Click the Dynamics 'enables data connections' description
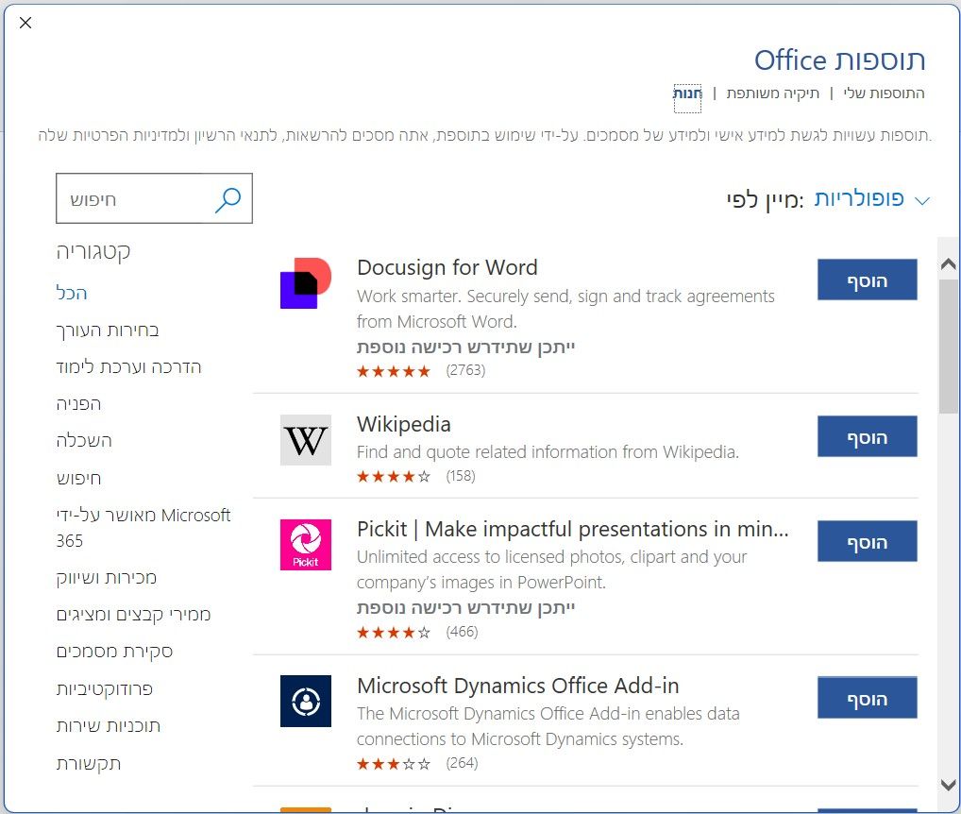 point(548,726)
